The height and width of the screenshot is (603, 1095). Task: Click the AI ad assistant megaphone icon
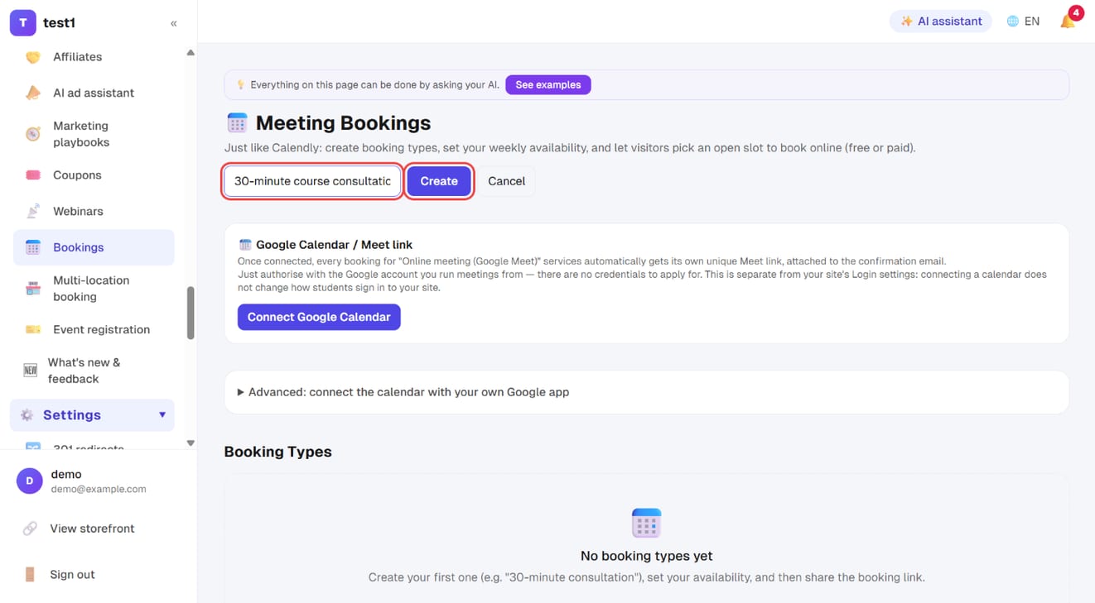point(33,93)
